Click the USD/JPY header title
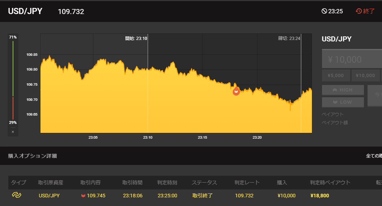The height and width of the screenshot is (206, 382). coord(25,11)
